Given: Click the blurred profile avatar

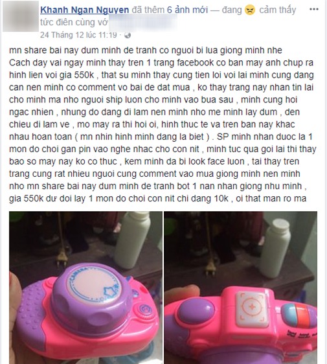Looking at the screenshot, I should (21, 16).
